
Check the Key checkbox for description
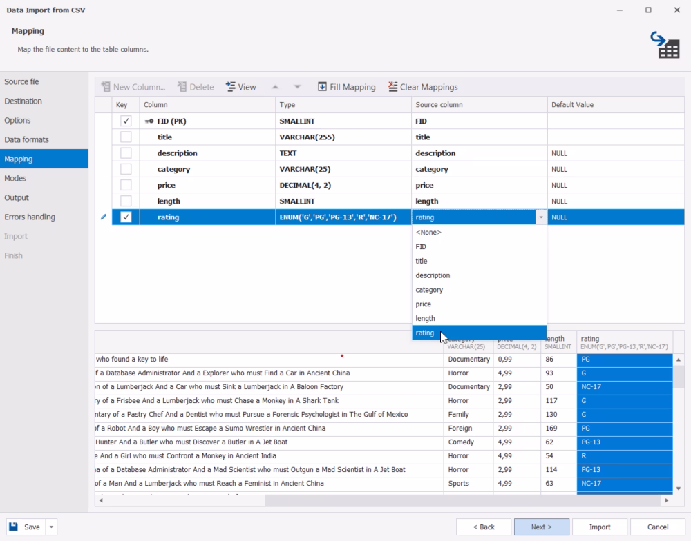[126, 153]
